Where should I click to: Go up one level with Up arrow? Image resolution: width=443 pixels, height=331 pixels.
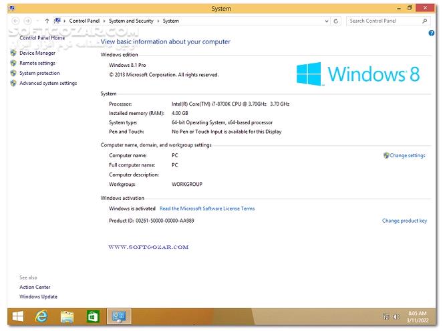click(x=47, y=21)
